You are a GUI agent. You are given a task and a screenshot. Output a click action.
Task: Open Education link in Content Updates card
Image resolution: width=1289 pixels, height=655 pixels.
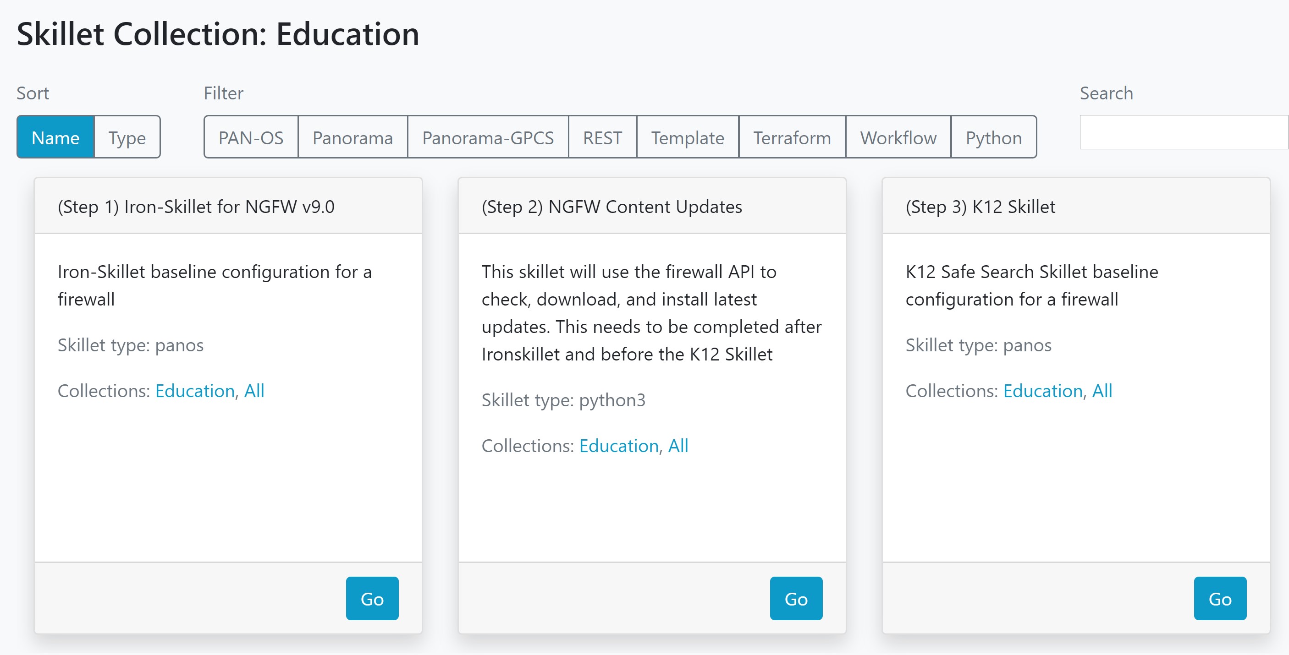(619, 446)
